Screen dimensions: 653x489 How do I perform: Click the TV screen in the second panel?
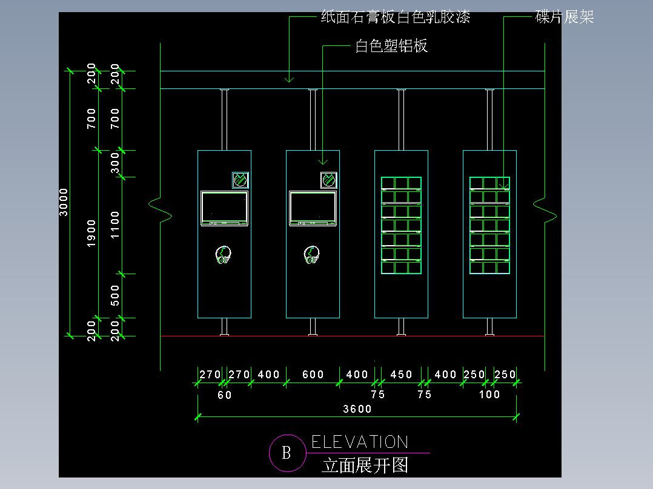pyautogui.click(x=313, y=209)
